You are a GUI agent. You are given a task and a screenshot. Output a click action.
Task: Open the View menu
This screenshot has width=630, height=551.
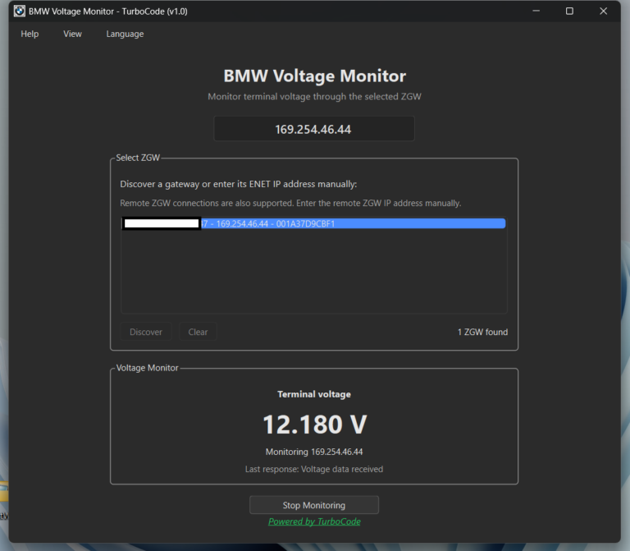(72, 34)
